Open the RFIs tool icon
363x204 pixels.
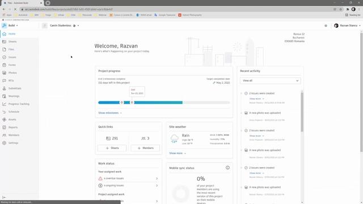click(4, 80)
